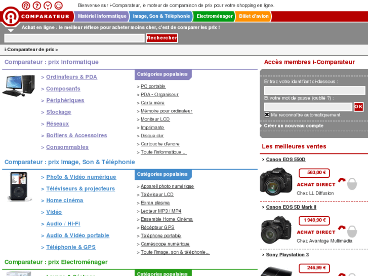Click the Caméscope numérique link

click(165, 244)
